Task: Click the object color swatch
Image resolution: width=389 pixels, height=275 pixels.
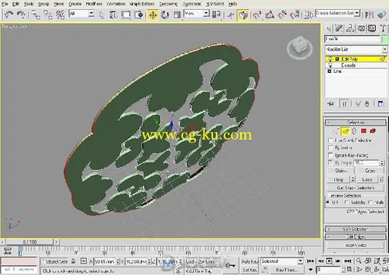Action: (384, 39)
